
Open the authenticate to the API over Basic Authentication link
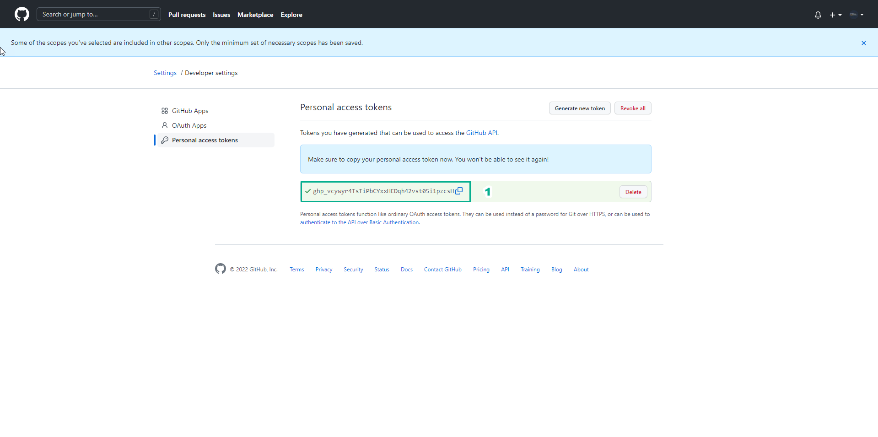pyautogui.click(x=359, y=222)
